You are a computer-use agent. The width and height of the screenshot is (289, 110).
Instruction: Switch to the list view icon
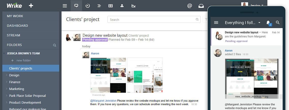point(99,6)
